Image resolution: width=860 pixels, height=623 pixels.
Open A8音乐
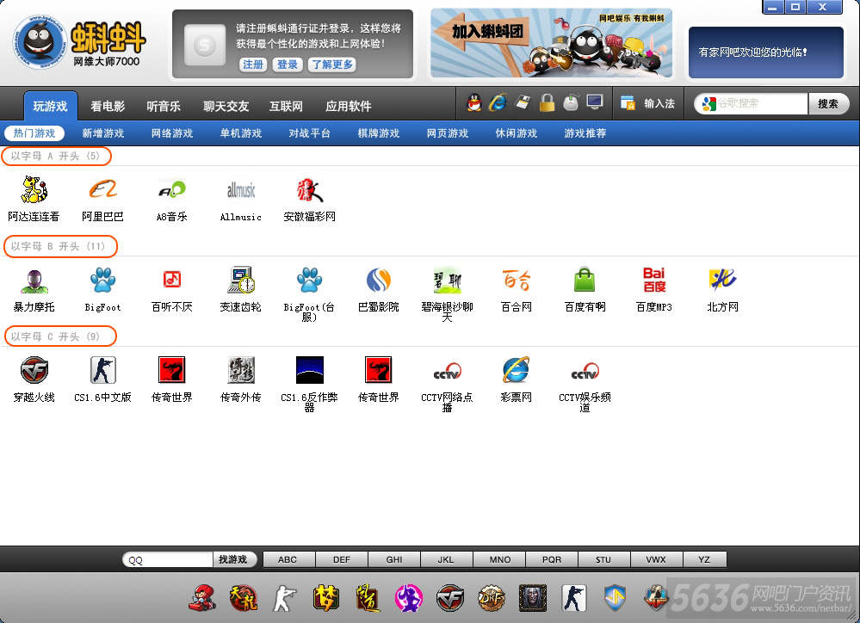171,199
